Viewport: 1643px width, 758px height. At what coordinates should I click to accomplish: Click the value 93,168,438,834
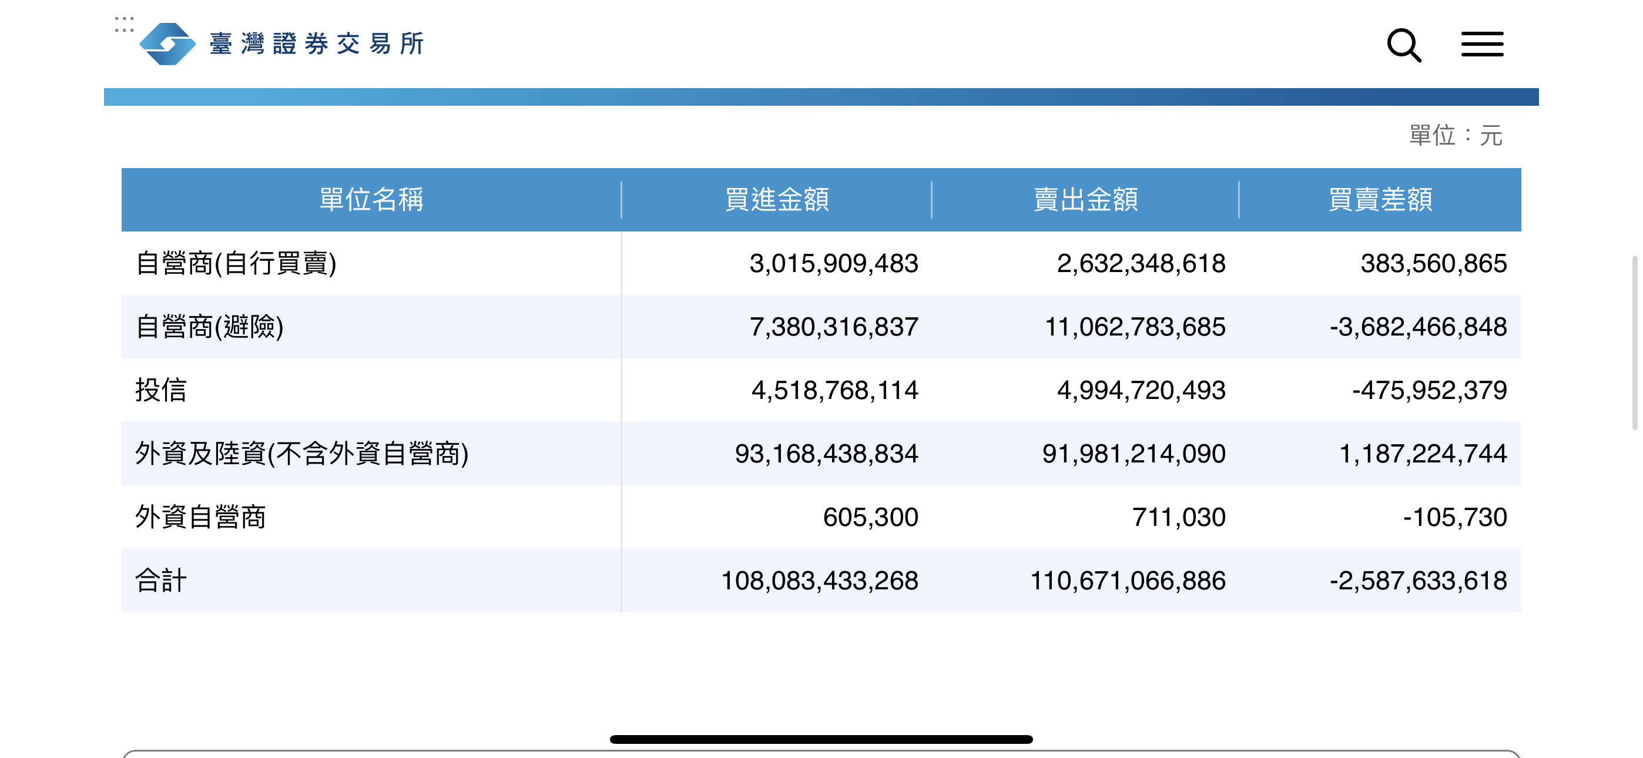(827, 454)
